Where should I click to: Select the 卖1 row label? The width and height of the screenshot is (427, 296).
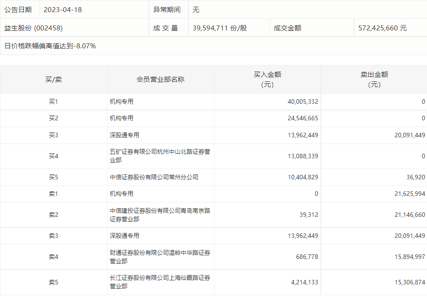(53, 194)
